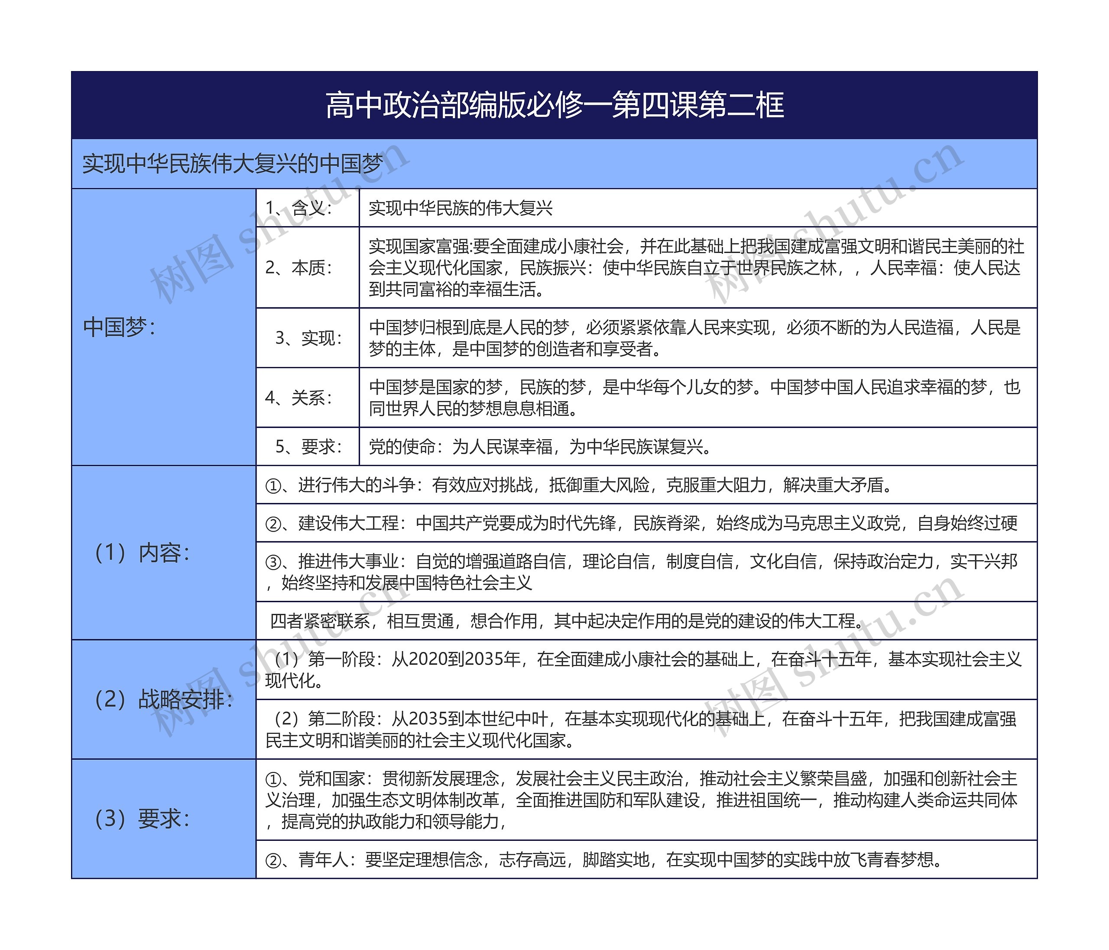Click the text 实现中华民族的伟大复兴
The width and height of the screenshot is (1109, 950).
[x=460, y=208]
